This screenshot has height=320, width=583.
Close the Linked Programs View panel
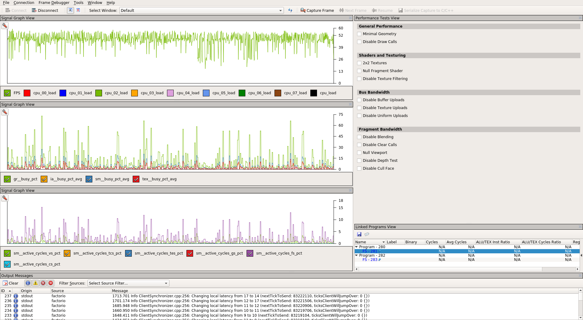[580, 227]
